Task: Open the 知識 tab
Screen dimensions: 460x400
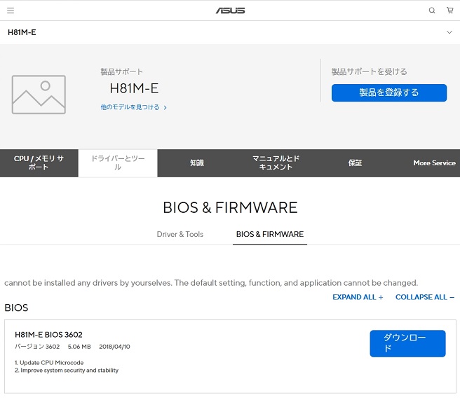Action: coord(197,163)
